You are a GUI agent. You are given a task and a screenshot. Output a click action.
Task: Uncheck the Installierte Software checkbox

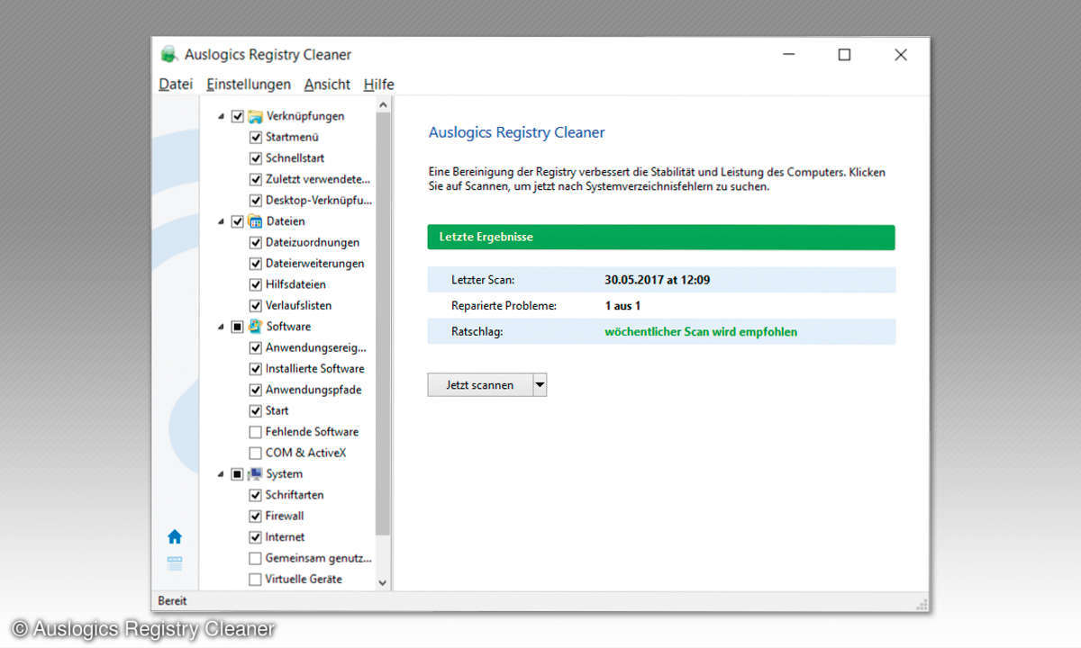(255, 369)
